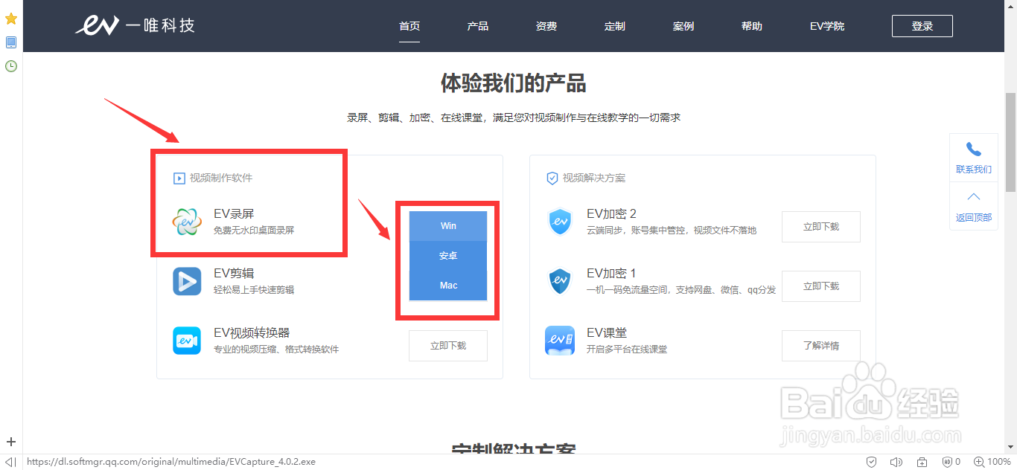
Task: Click the shield icon beside 视频解决方案
Action: pyautogui.click(x=552, y=178)
